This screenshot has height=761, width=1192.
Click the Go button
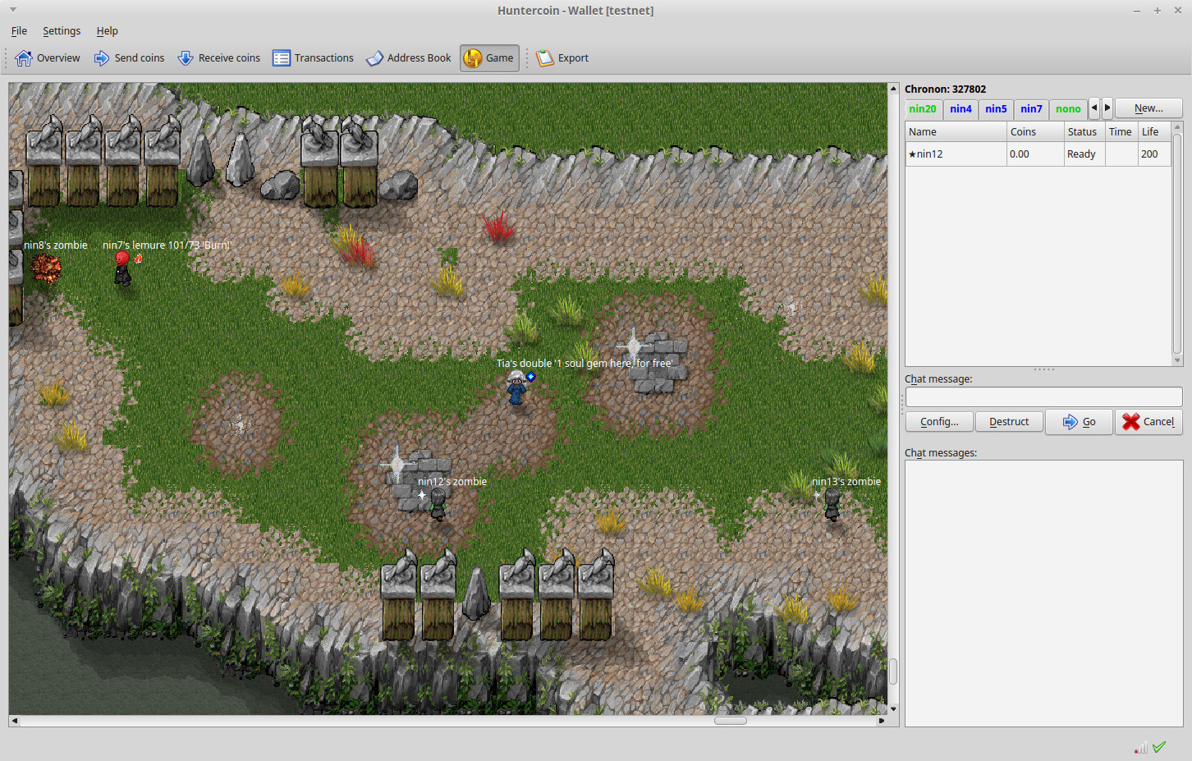coord(1079,422)
